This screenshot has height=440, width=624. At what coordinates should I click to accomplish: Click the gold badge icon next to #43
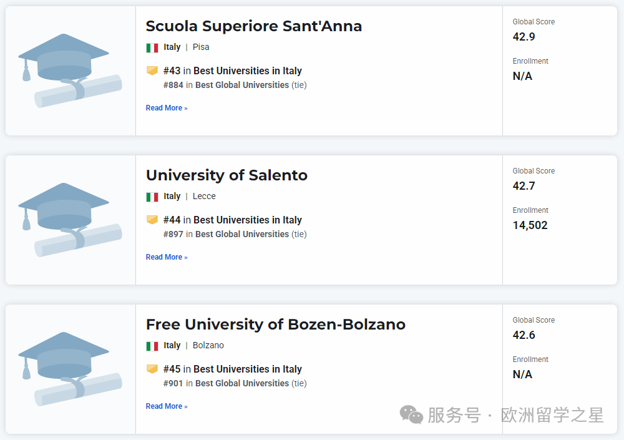point(152,71)
